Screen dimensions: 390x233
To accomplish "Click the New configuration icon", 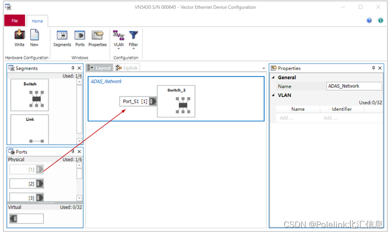I will click(x=34, y=38).
